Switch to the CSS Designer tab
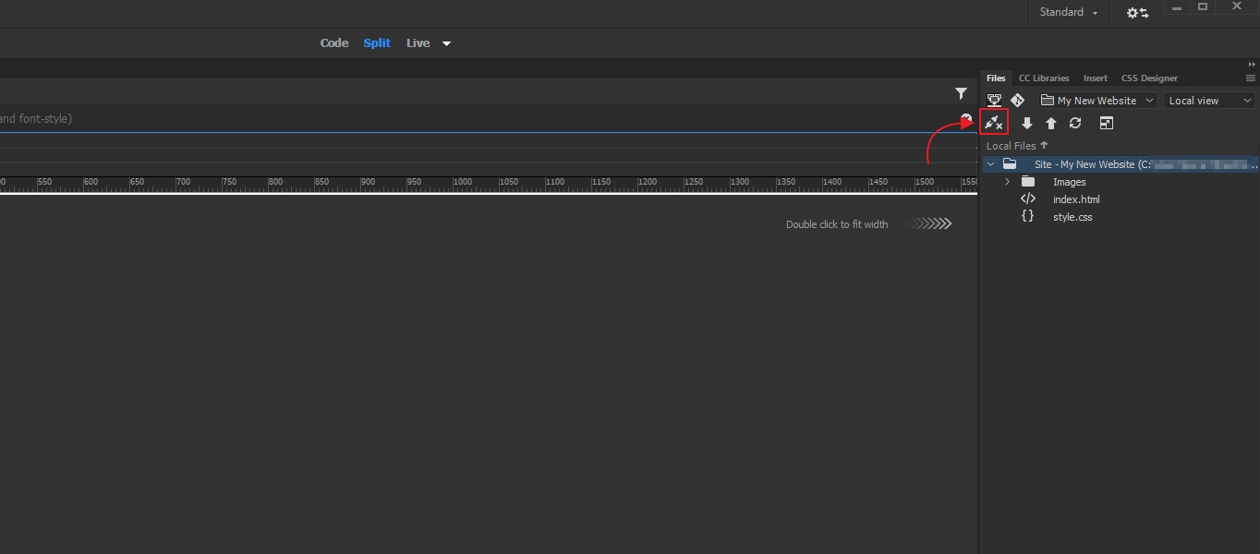 click(x=1148, y=78)
